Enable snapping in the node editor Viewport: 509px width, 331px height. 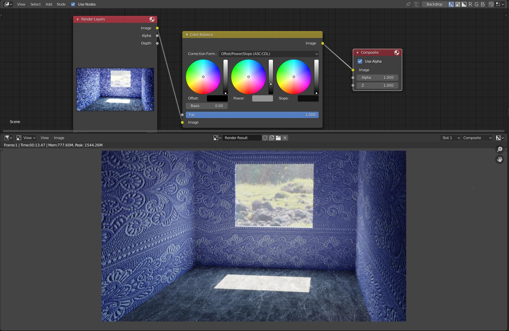(x=491, y=4)
